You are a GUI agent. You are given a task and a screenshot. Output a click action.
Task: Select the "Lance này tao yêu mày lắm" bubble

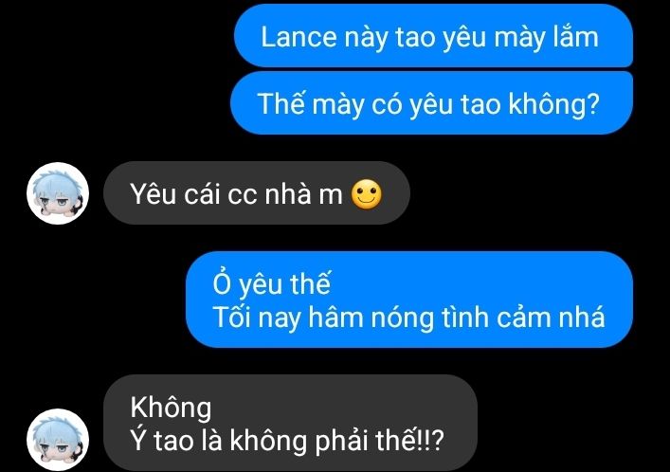coord(433,36)
